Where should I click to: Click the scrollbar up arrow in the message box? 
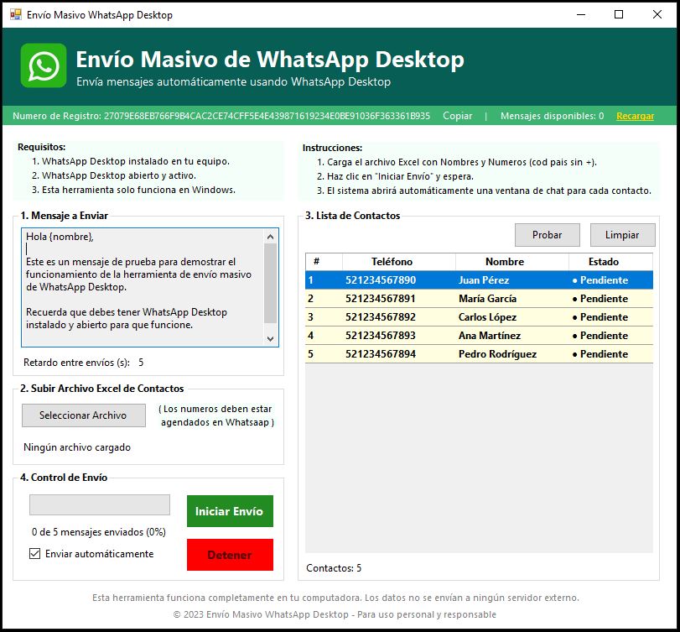coord(270,235)
